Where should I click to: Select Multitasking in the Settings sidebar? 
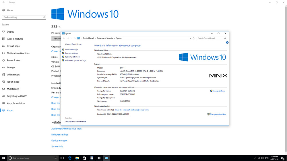(x=13, y=89)
